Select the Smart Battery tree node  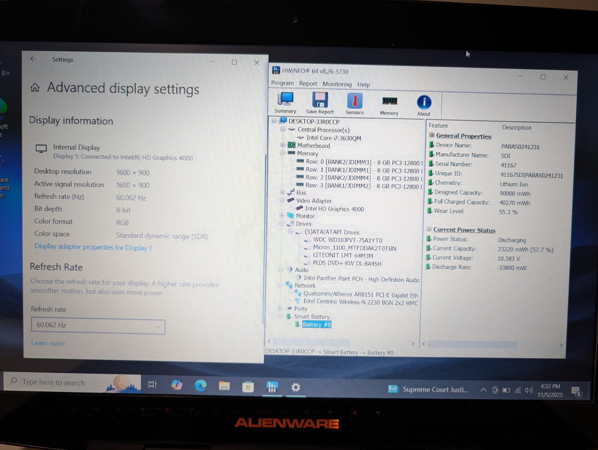point(312,317)
